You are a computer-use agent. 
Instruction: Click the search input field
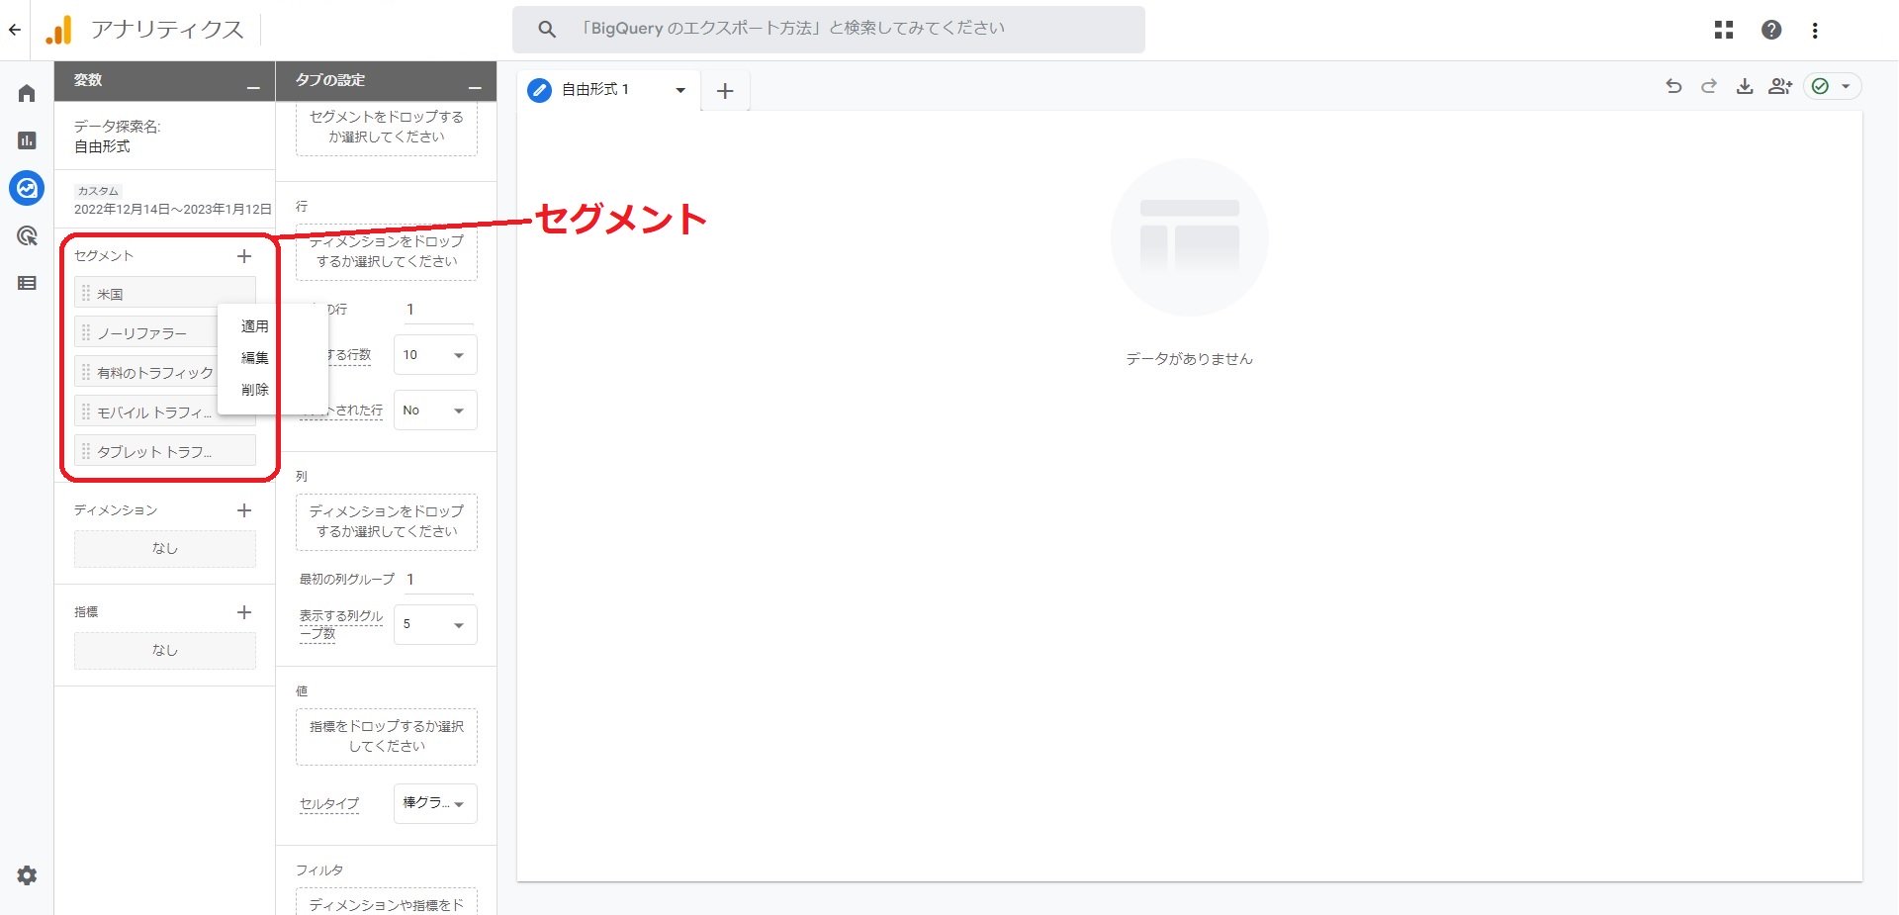828,30
